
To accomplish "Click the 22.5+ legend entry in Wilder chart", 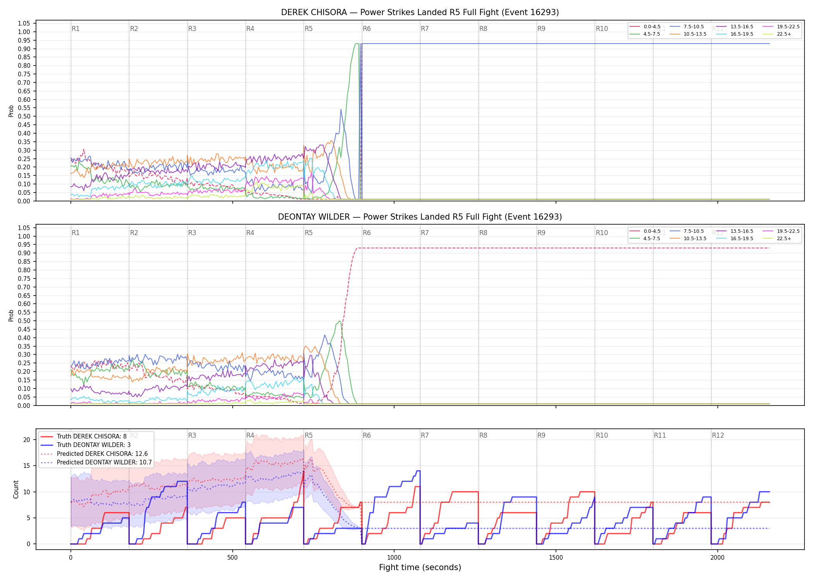I will point(777,239).
